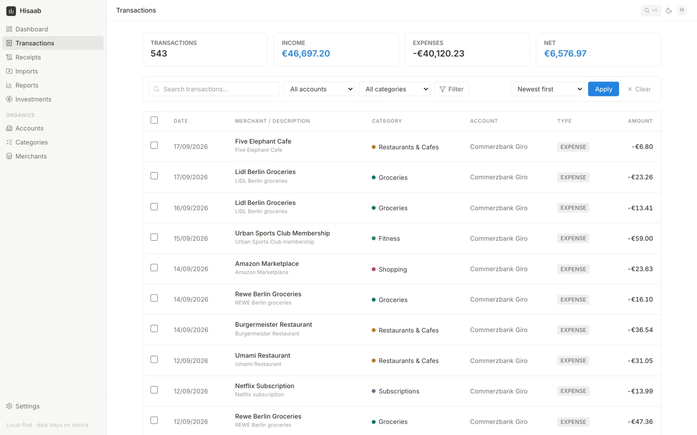Screen dimensions: 697x435
Task: Open the All categories dropdown
Action: 395,89
